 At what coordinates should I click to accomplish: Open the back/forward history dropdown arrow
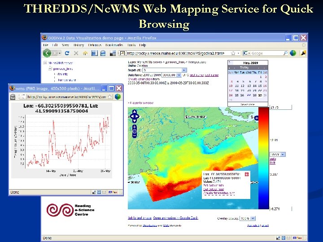60,53
